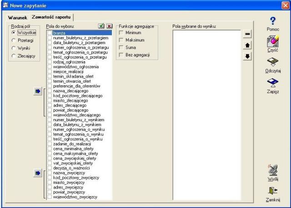
Task: Select the temat_ogłoszenia_o_wyniku row
Action: point(80,134)
